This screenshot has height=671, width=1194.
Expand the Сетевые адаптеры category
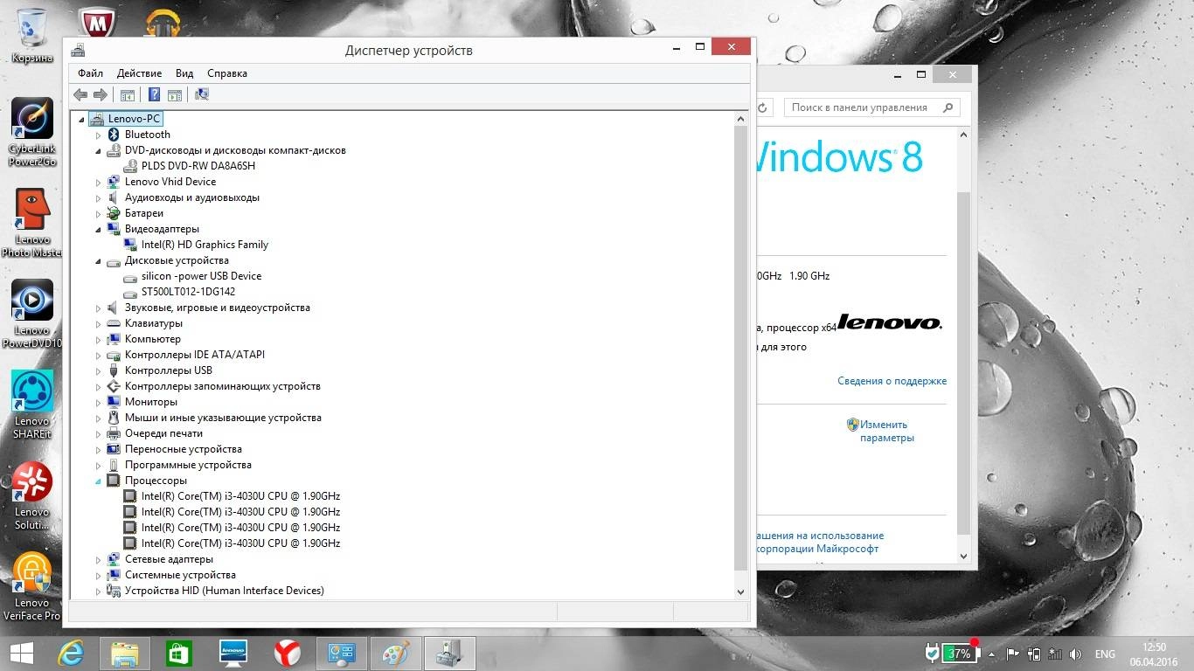click(98, 559)
